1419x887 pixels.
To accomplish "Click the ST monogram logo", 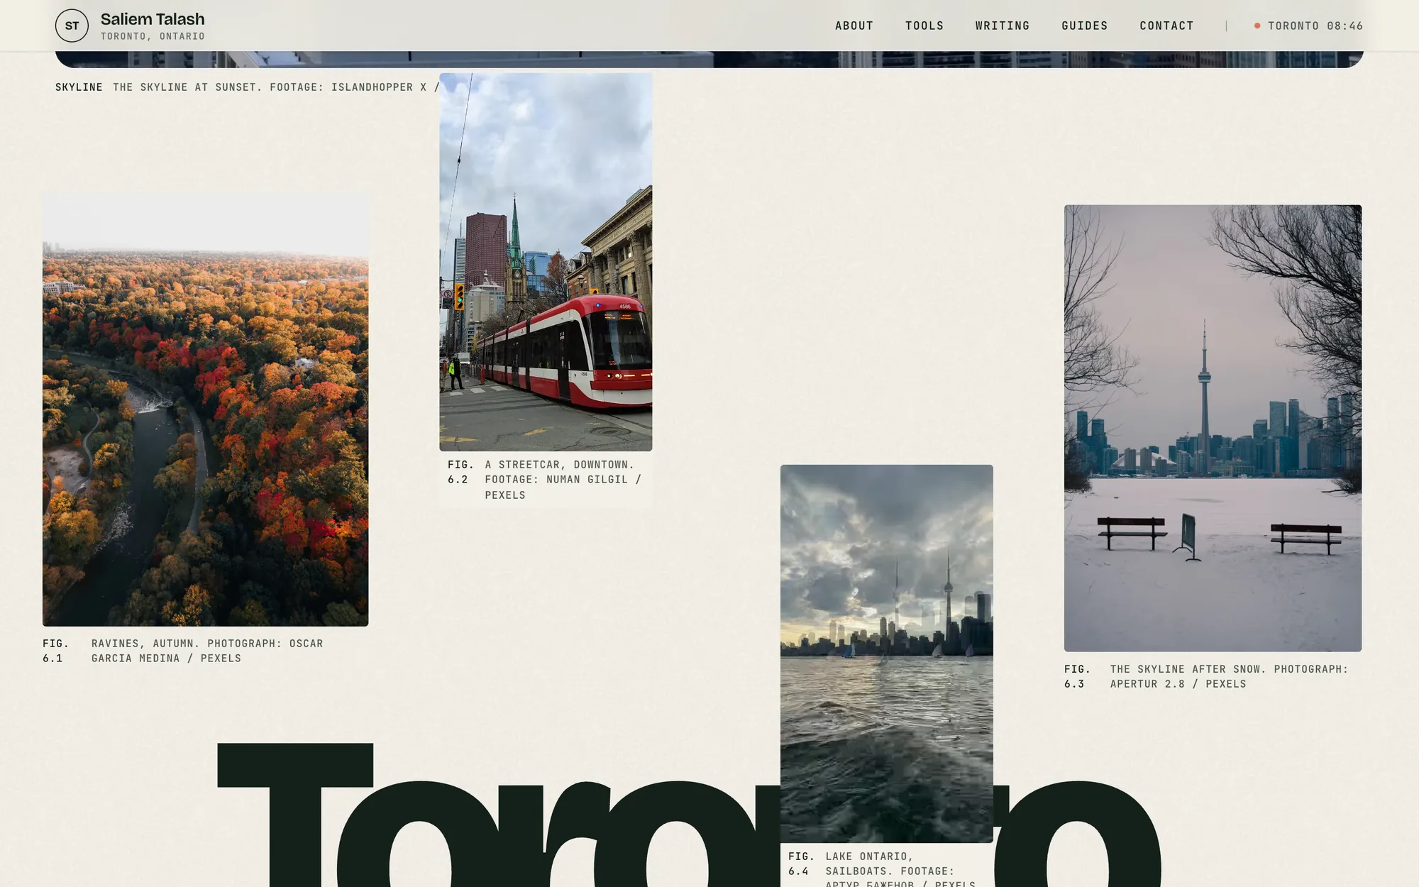I will click(x=72, y=26).
